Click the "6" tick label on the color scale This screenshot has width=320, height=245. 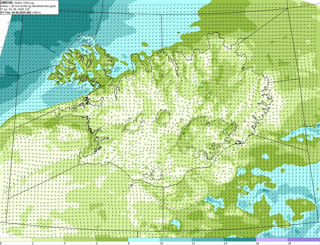[x=97, y=243]
